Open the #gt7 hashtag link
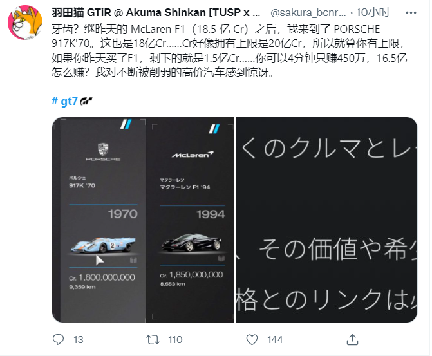The image size is (432, 356). pos(65,102)
